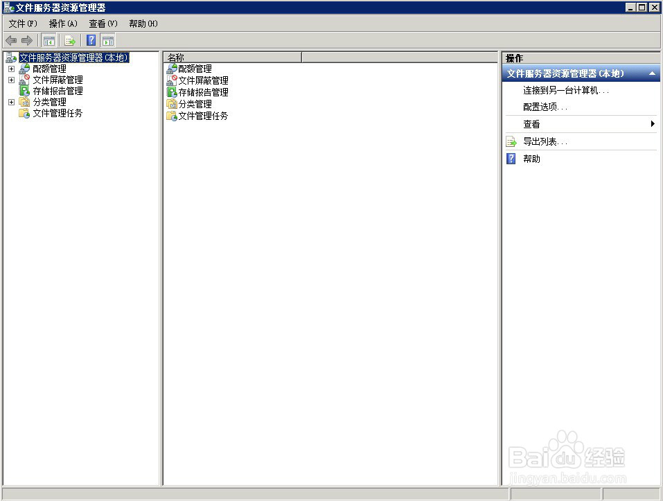Screen dimensions: 663x501
Task: Click the 文件管理任务 icon in tree
Action: [24, 113]
